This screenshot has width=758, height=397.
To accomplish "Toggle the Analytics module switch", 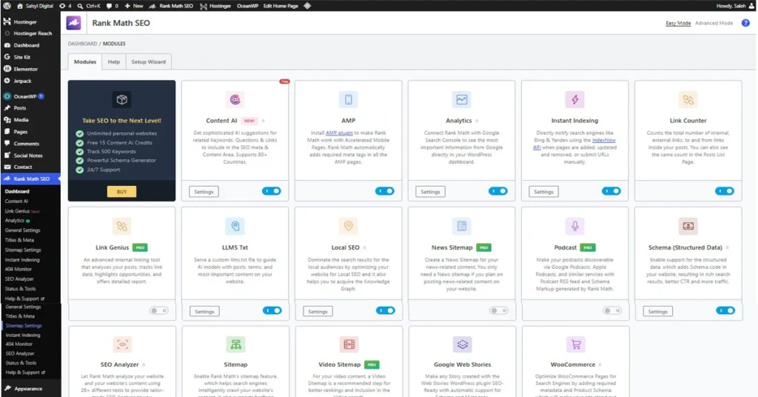I will pyautogui.click(x=498, y=191).
